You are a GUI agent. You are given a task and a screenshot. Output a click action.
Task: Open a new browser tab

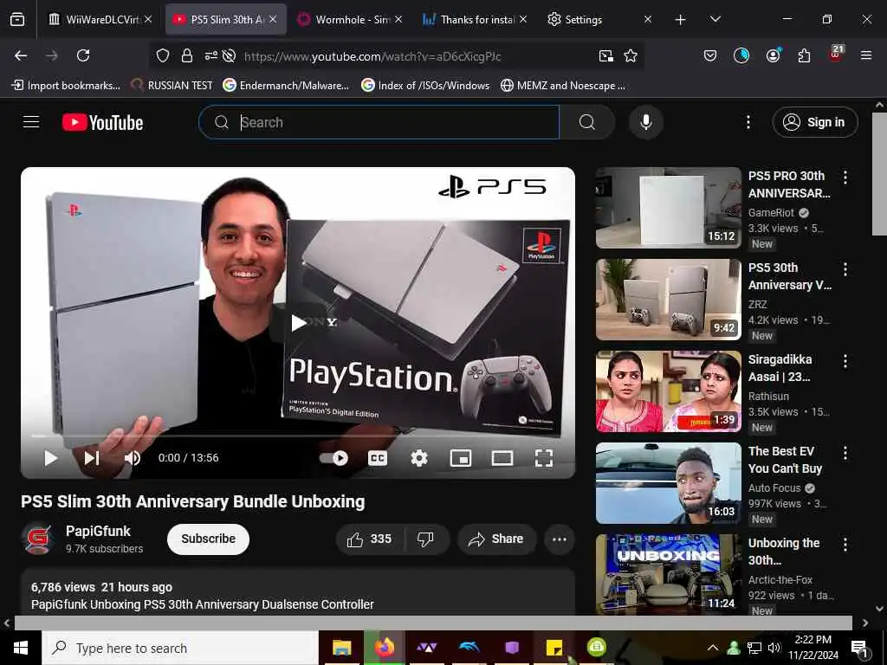tap(680, 20)
